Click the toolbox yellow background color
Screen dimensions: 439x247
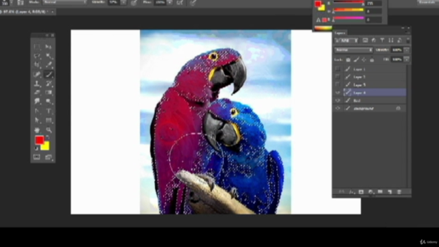click(46, 147)
